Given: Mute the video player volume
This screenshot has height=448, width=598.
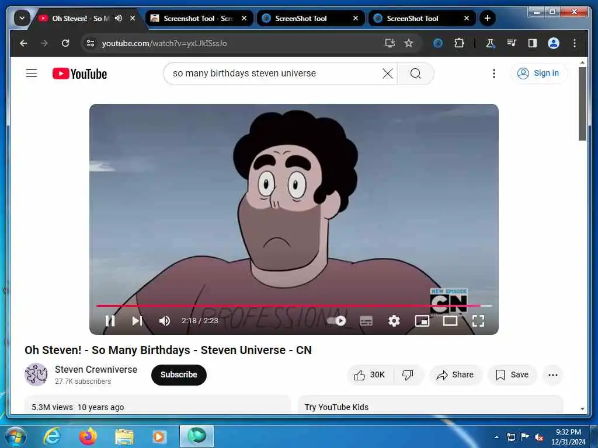Looking at the screenshot, I should (164, 321).
